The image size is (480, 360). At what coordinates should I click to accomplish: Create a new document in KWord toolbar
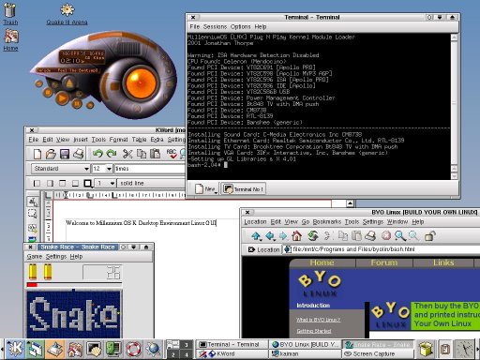click(x=37, y=154)
